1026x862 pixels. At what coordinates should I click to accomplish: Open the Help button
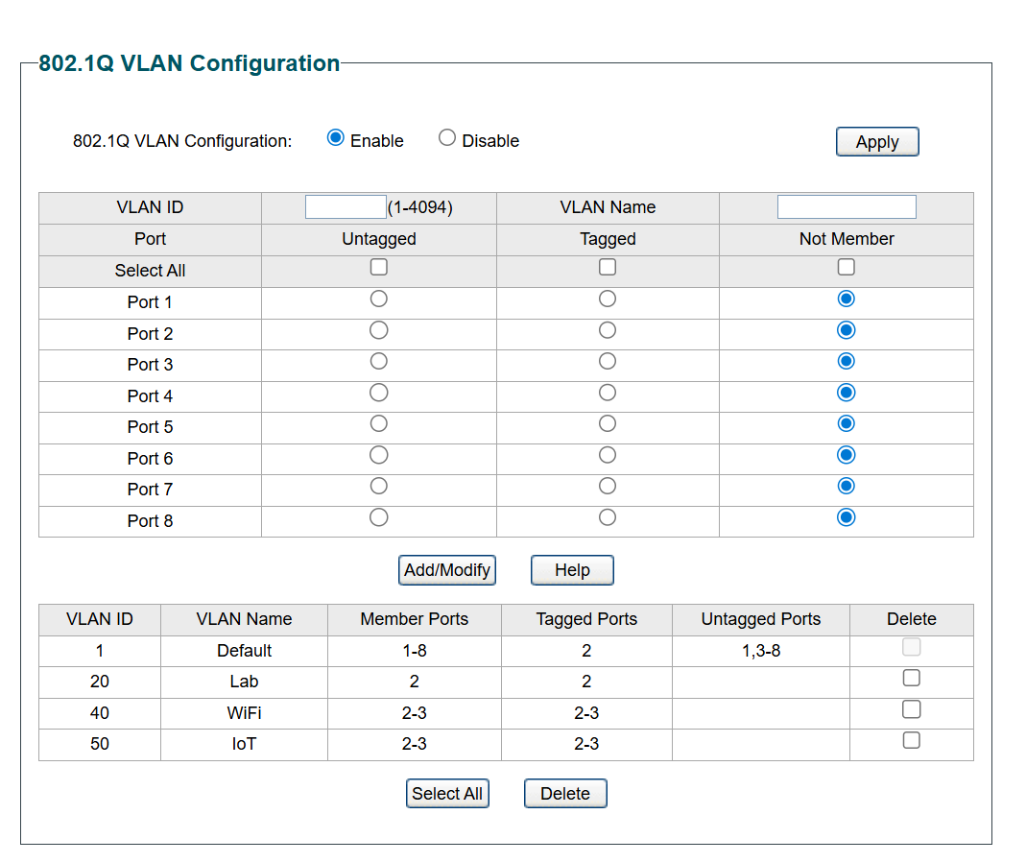572,570
